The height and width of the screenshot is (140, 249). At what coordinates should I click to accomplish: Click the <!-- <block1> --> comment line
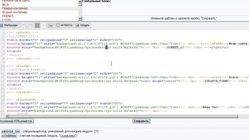[x=22, y=33]
